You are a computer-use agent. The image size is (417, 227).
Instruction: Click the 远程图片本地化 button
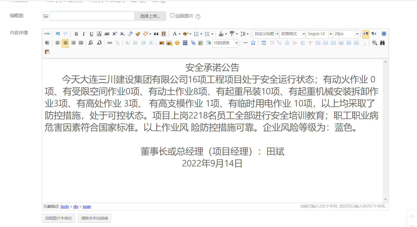pos(59,218)
